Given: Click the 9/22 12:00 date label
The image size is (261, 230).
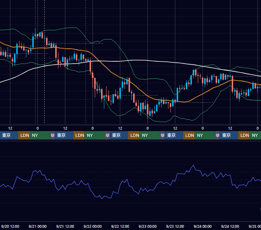Looking at the screenshot, I should [x=120, y=226].
